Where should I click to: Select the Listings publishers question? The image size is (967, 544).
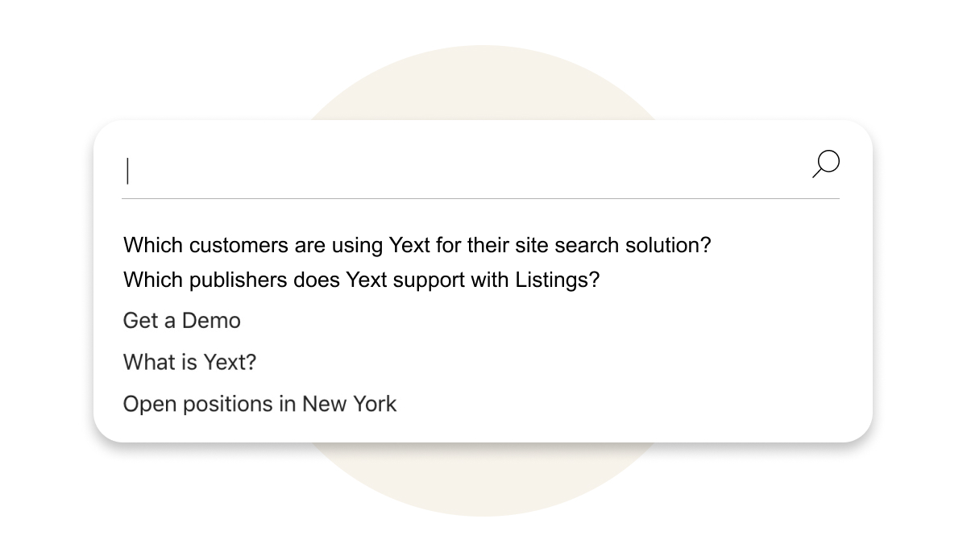tap(361, 280)
